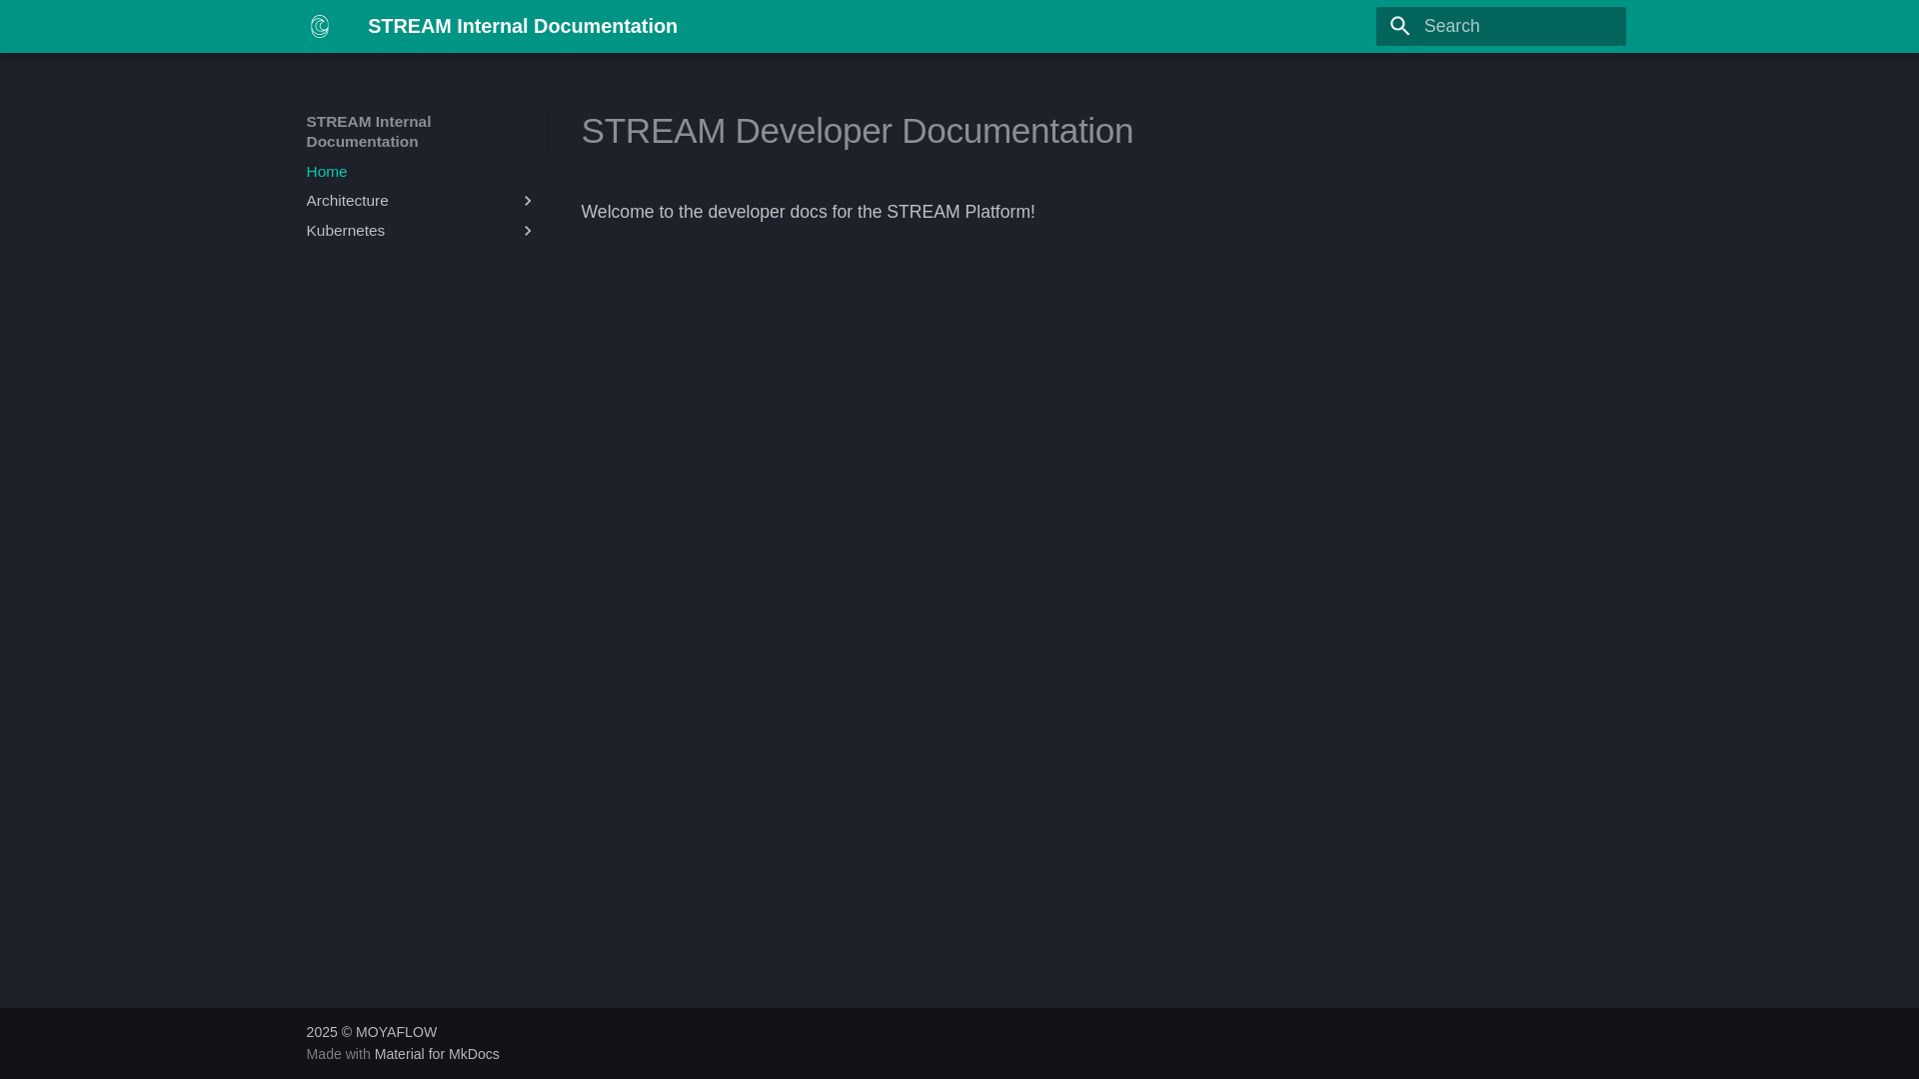Follow the Material for MkDocs link
The image size is (1919, 1079).
point(437,1054)
